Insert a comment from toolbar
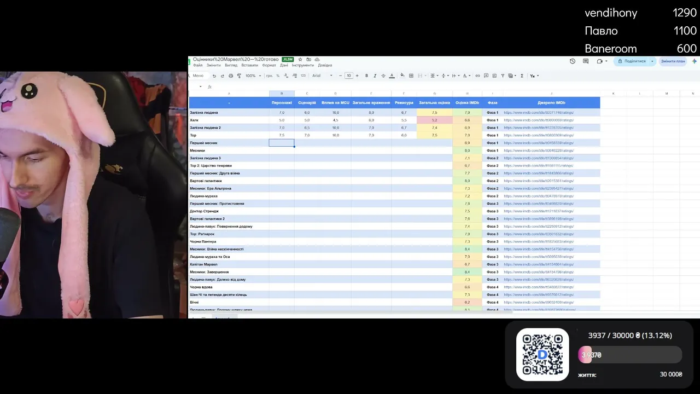700x394 pixels. (486, 76)
